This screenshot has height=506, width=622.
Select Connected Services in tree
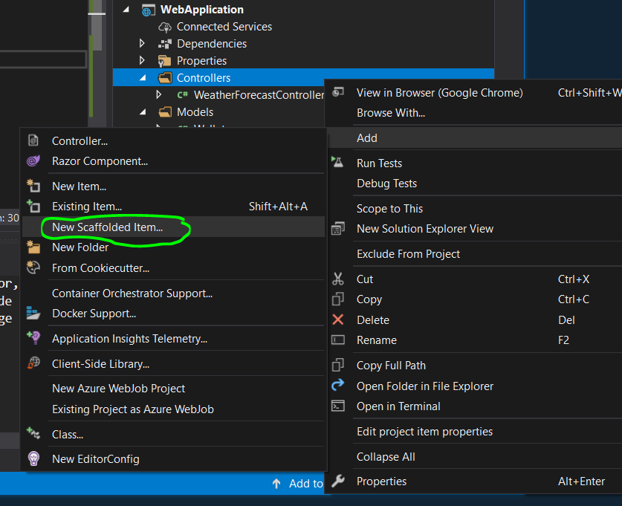coord(224,27)
